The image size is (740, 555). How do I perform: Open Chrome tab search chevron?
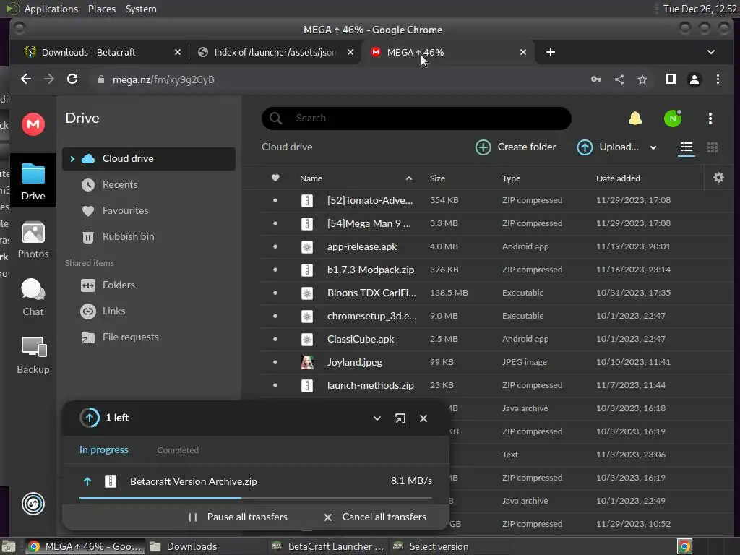pos(711,52)
